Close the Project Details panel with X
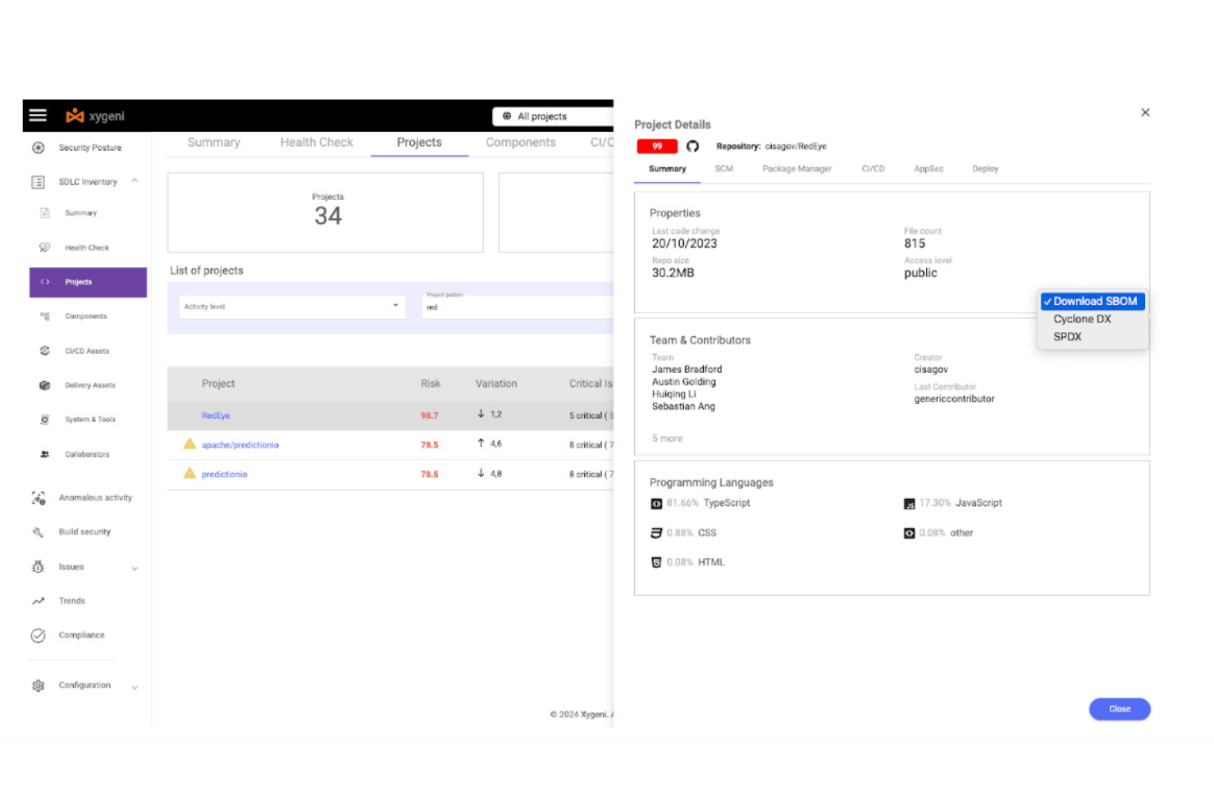This screenshot has width=1214, height=809. [x=1145, y=112]
